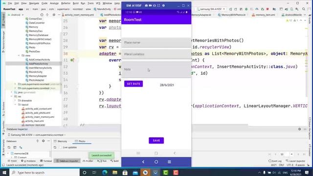The width and height of the screenshot is (313, 176).
Task: Tap the phone's recent apps navigation icon
Action: pyautogui.click(x=138, y=153)
